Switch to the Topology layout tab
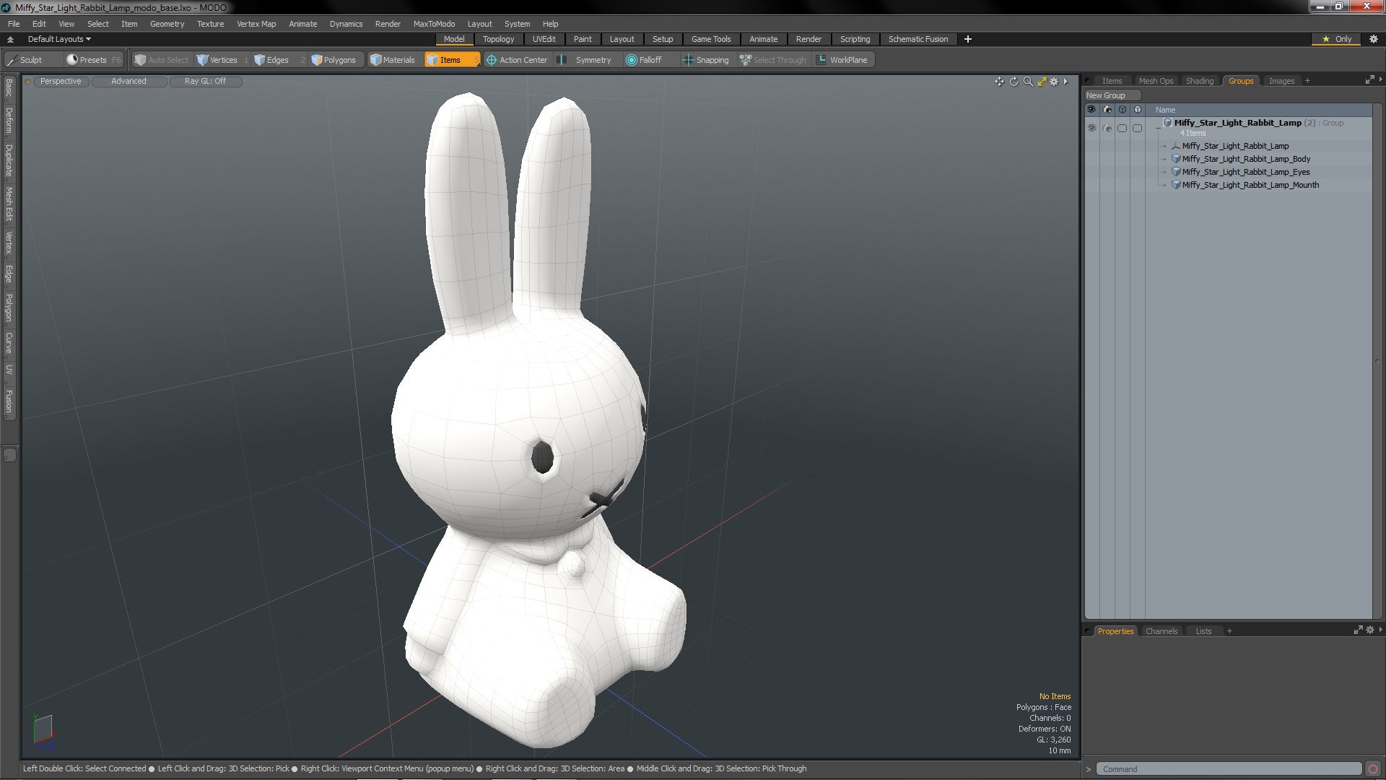1386x780 pixels. pos(498,39)
